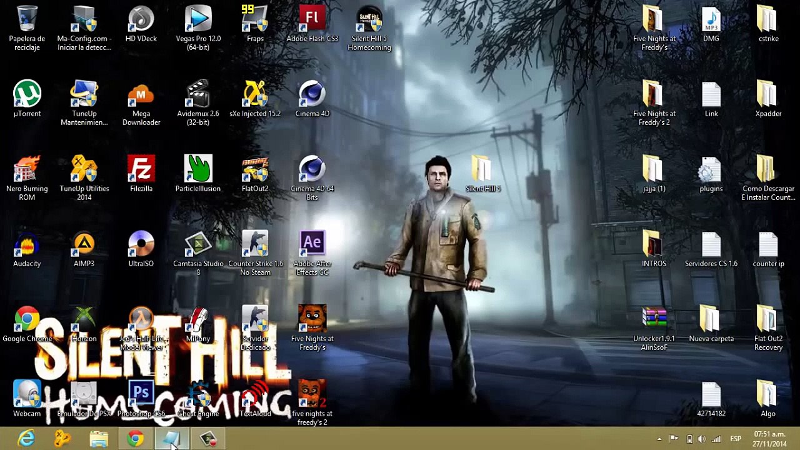Open the volume control in system tray
The width and height of the screenshot is (800, 450).
point(701,439)
